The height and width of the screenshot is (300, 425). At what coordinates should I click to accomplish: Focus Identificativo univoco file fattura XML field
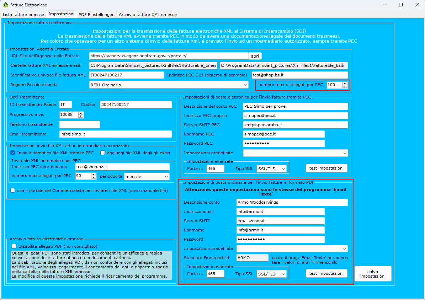coord(127,75)
